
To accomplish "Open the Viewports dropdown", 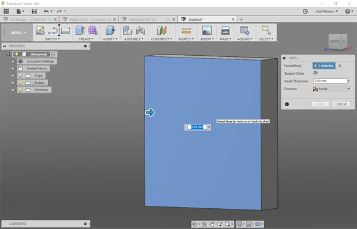I will click(259, 224).
